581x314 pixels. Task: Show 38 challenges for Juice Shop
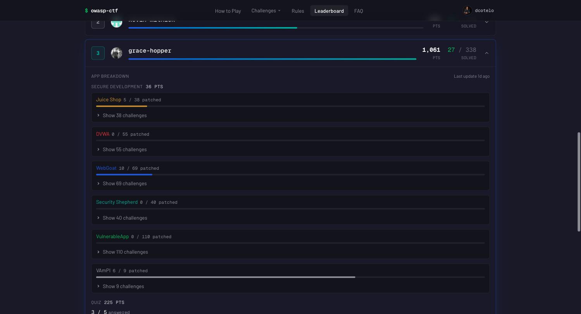tap(122, 115)
